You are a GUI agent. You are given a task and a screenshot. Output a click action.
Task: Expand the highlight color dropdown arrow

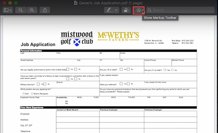[116, 10]
